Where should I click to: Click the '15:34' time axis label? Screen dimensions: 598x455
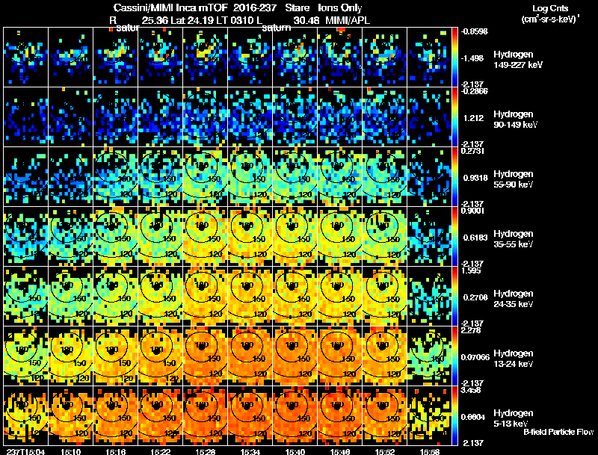click(x=250, y=452)
